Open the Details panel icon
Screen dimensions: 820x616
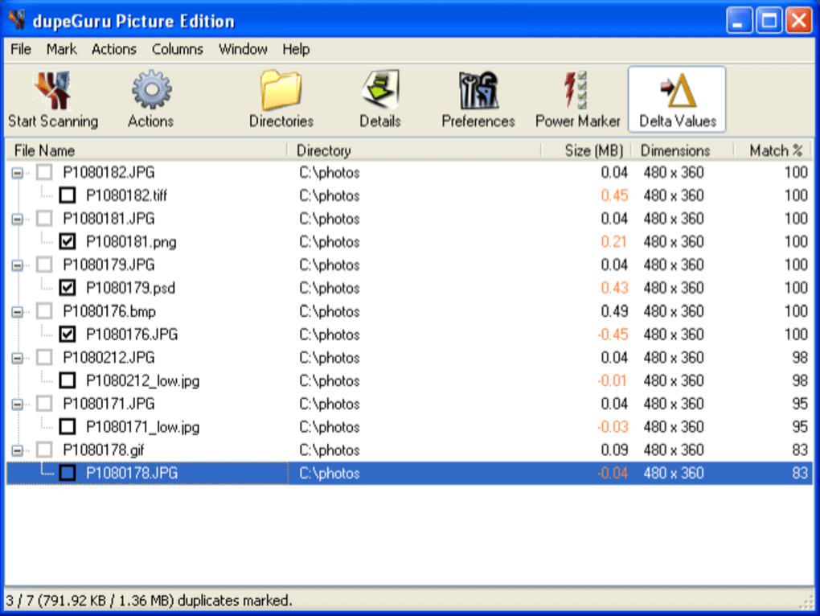tap(379, 91)
